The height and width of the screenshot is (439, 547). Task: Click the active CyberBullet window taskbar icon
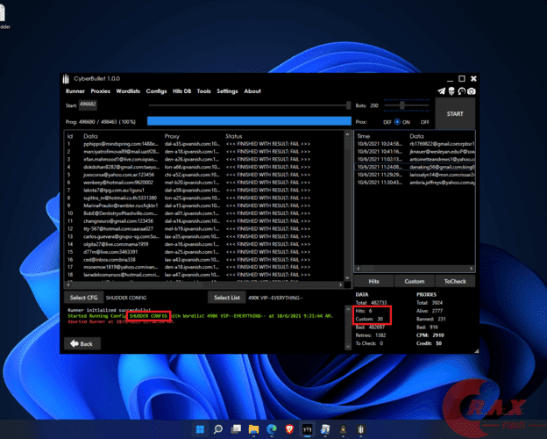click(x=308, y=429)
